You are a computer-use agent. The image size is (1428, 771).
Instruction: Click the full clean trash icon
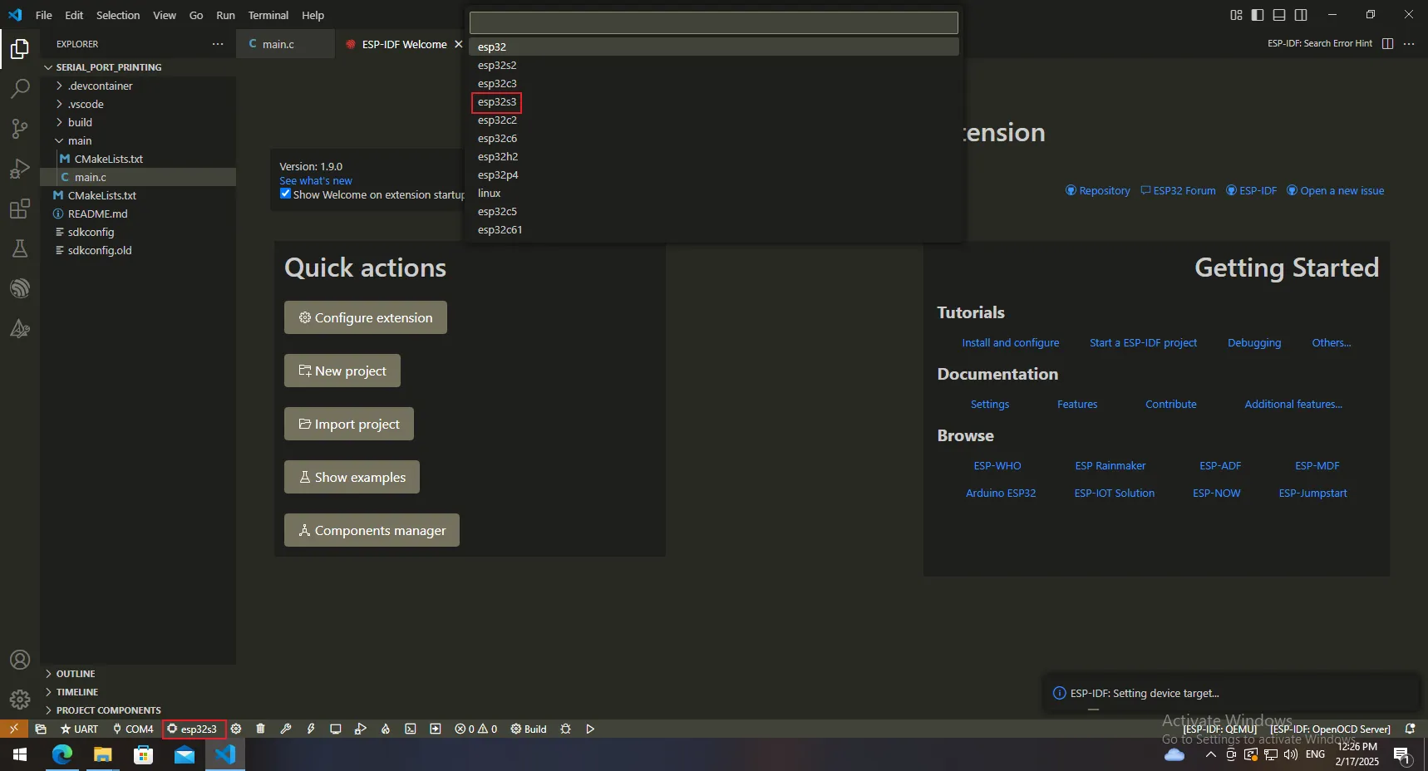260,729
